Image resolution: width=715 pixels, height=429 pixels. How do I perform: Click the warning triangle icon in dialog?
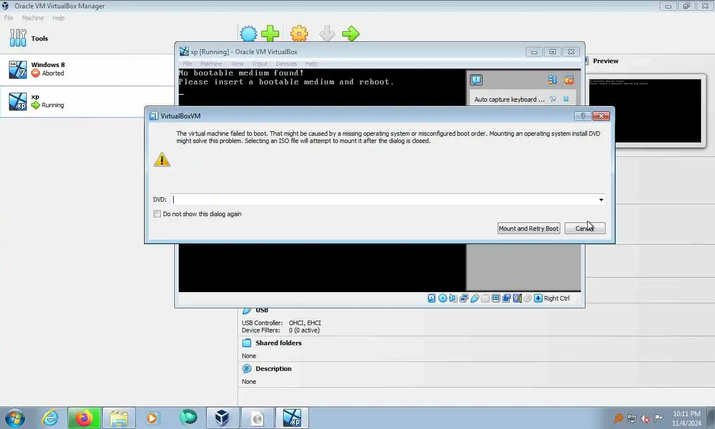(162, 160)
